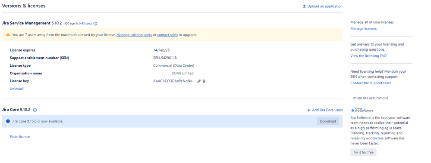Click Uninstall under Jira Service Management
The width and height of the screenshot is (431, 163).
coord(16,89)
